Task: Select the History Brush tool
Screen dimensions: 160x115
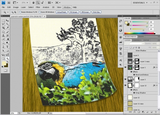Action: pos(7,36)
